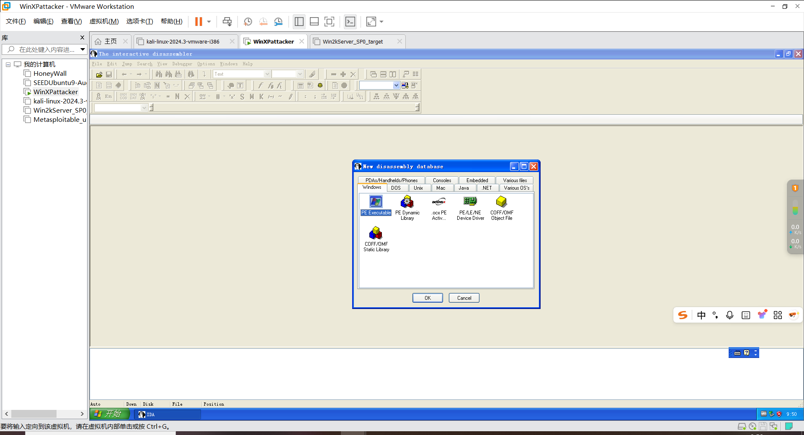Toggle Sogou punctuation mode button
Viewport: 804px width, 435px height.
coord(715,315)
